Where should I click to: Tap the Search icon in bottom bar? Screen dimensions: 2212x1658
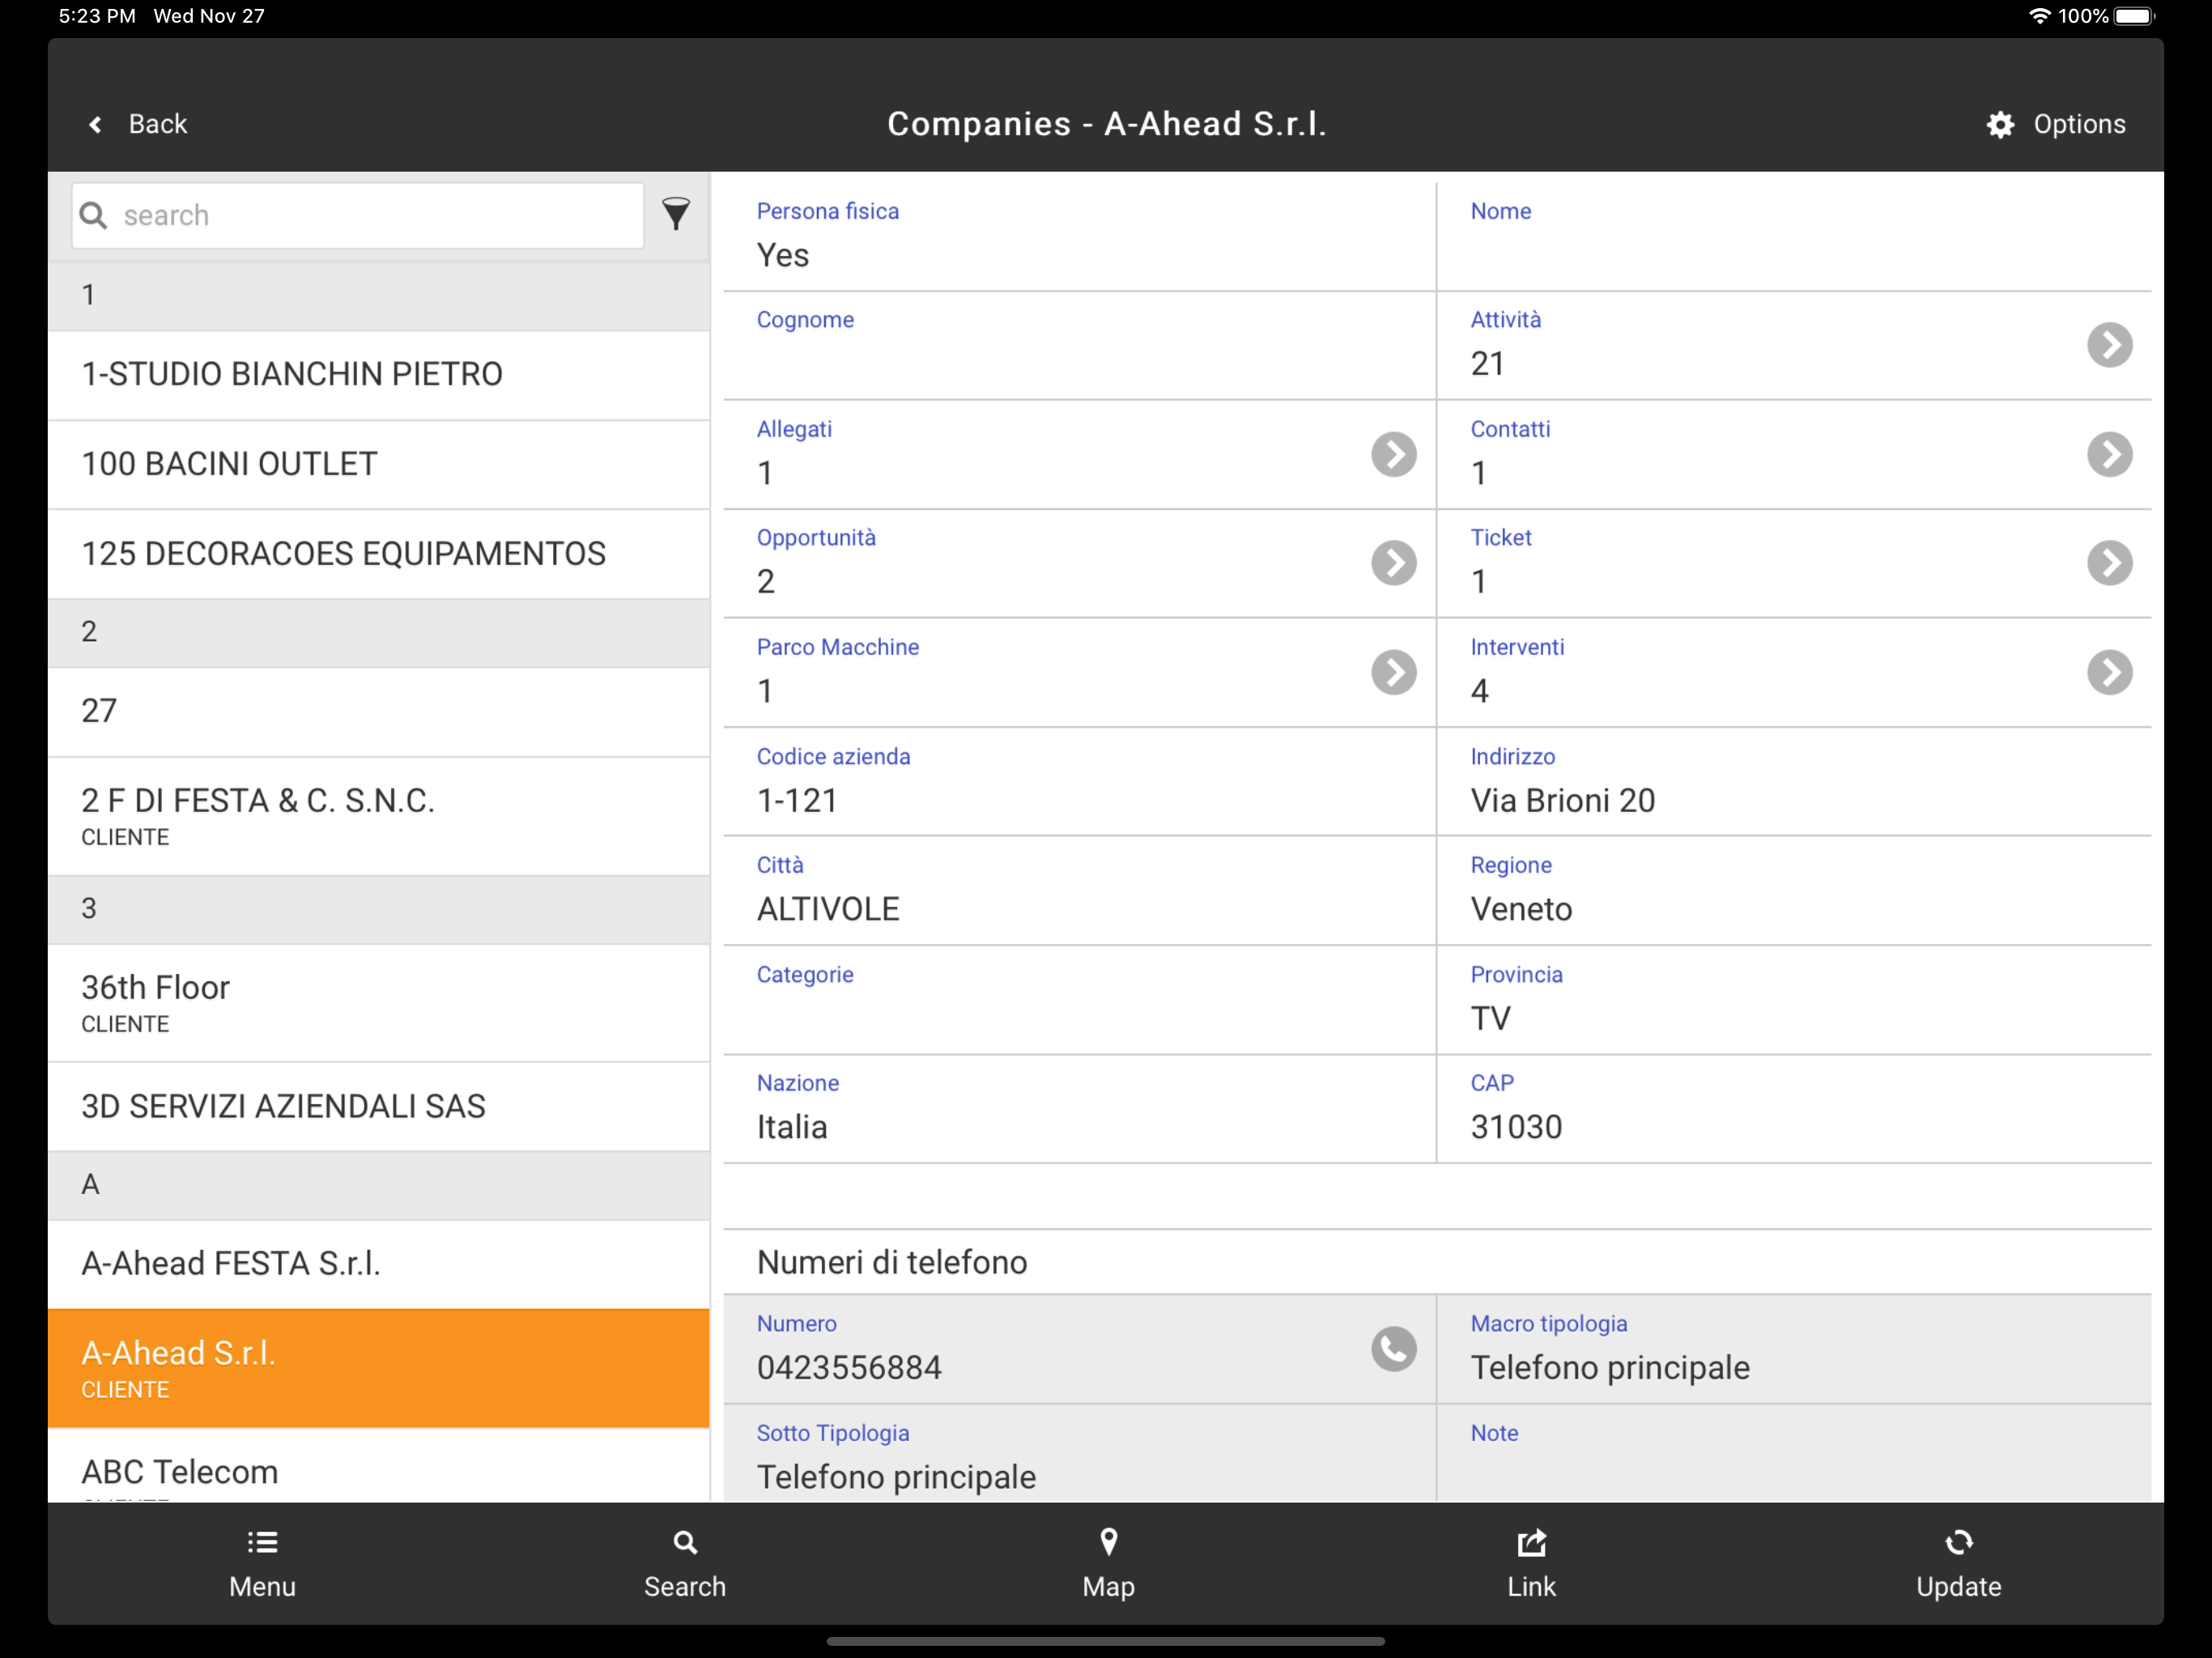685,1542
